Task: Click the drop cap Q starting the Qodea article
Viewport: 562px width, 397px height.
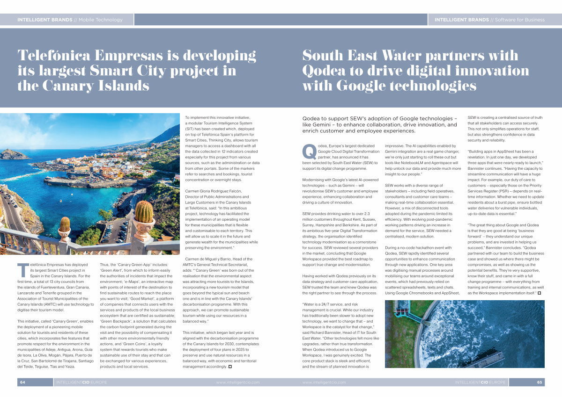Action: [x=309, y=151]
